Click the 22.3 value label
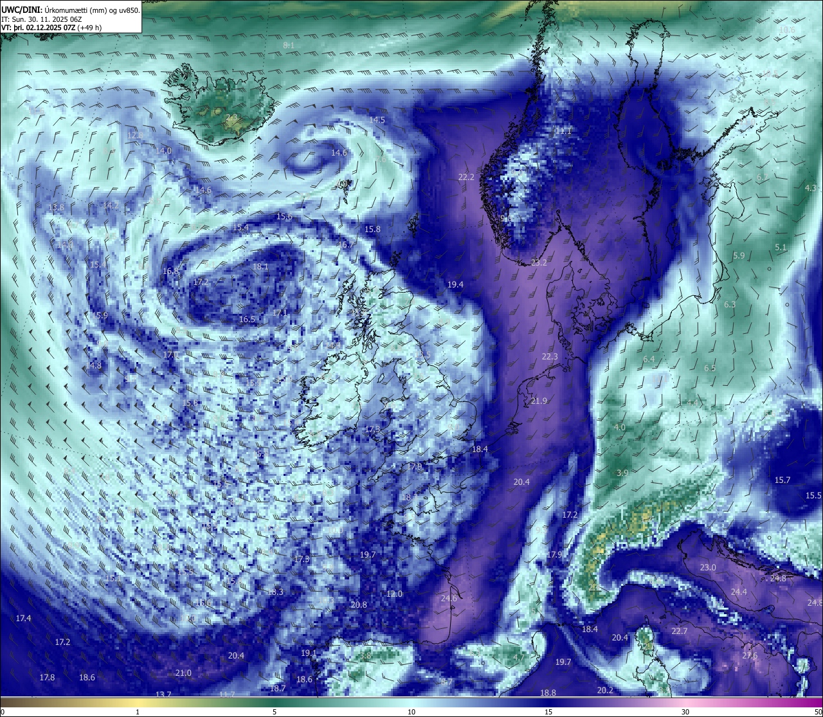The image size is (823, 717). tap(550, 356)
